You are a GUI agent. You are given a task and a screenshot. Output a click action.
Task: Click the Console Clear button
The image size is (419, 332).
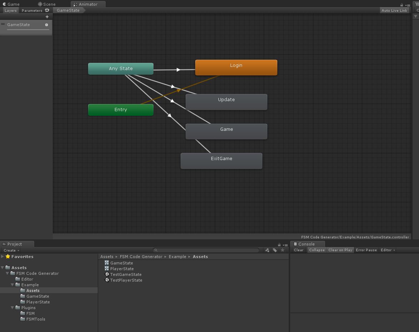coord(298,250)
